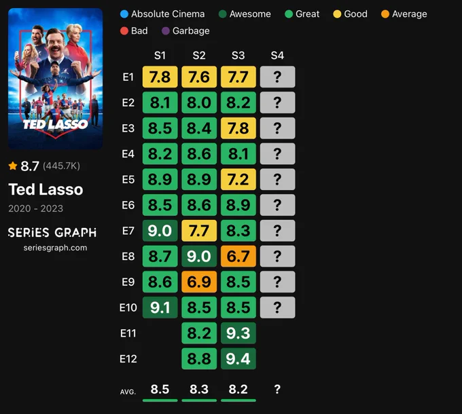Viewport: 462px width, 414px height.
Task: Click the red Bad legend dot
Action: coord(124,31)
